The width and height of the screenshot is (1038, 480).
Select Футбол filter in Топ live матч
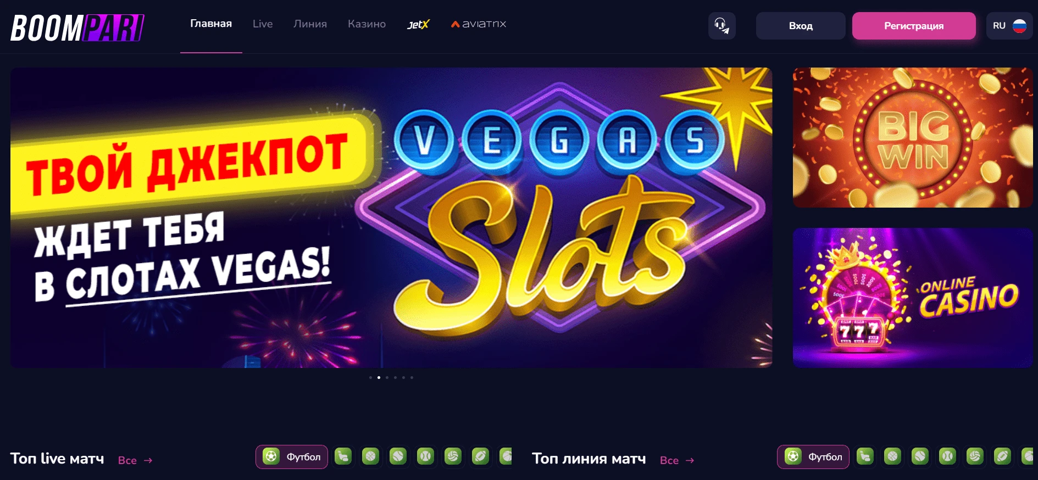[292, 457]
